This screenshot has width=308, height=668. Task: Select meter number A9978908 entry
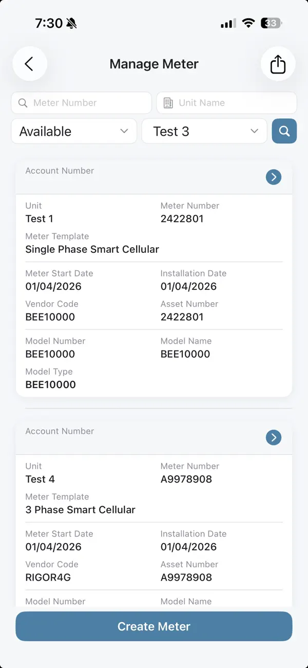tap(186, 479)
